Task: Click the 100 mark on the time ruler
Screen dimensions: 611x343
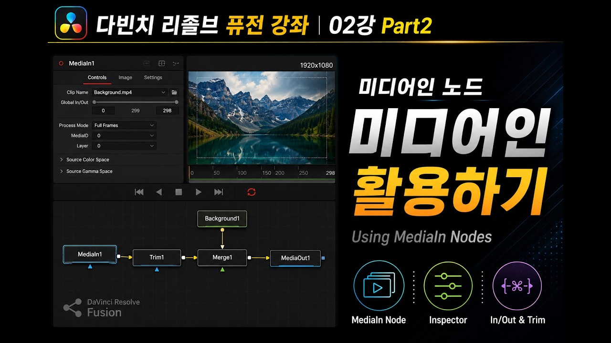Action: click(242, 173)
